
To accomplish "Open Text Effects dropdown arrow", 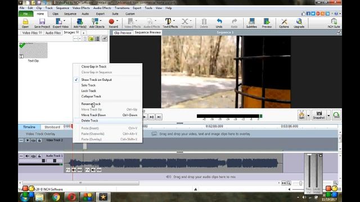I will click(174, 21).
